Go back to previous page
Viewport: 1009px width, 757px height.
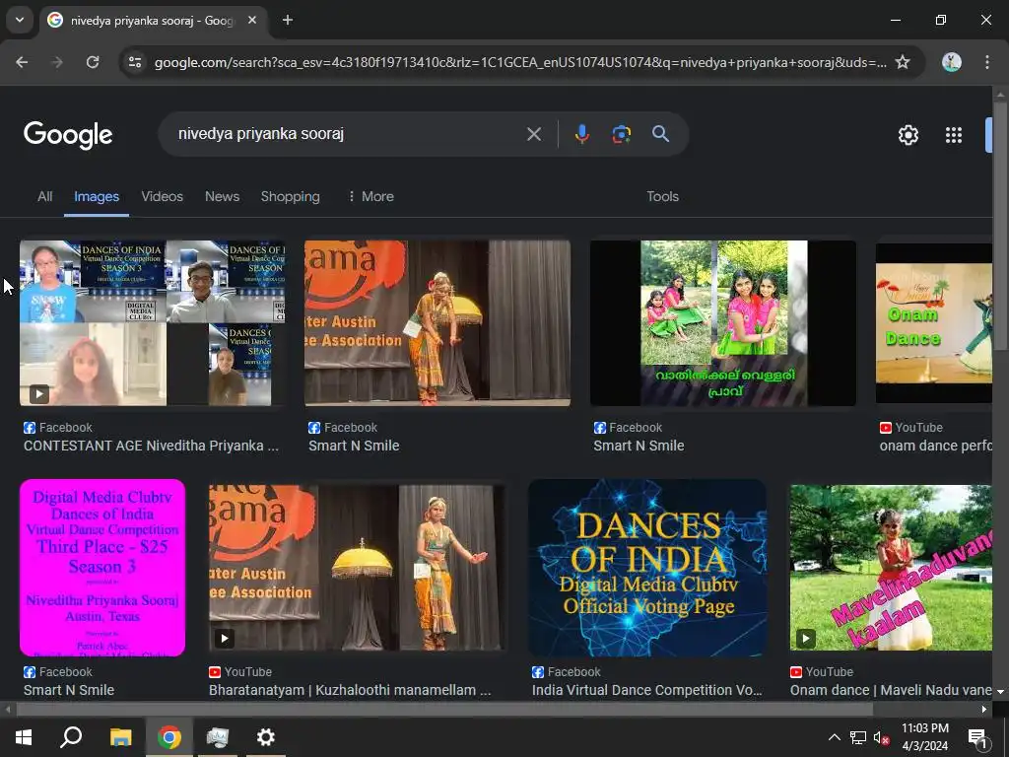coord(22,62)
